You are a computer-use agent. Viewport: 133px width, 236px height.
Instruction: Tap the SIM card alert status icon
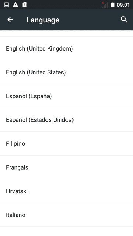(24, 5)
